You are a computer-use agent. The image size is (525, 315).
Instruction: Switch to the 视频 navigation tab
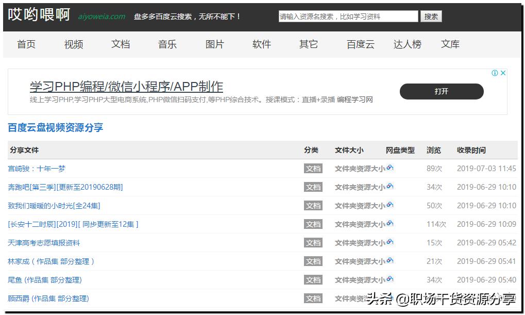tap(73, 45)
